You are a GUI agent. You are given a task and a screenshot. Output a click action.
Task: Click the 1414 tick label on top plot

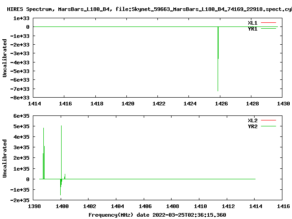coord(35,104)
